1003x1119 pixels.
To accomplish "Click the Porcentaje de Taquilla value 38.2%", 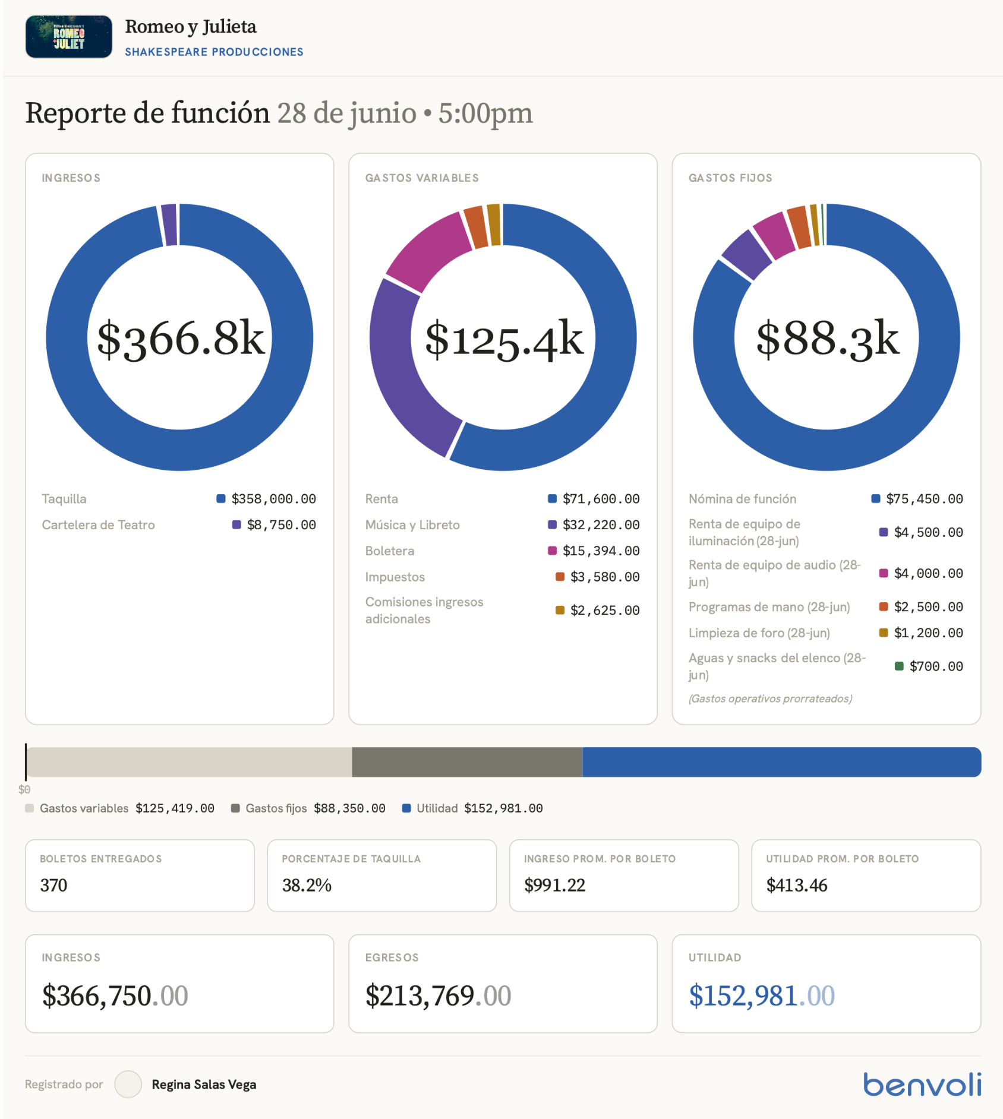I will [x=307, y=885].
